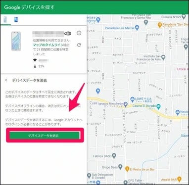Click the Fabrica DASS location pin

click(x=114, y=155)
